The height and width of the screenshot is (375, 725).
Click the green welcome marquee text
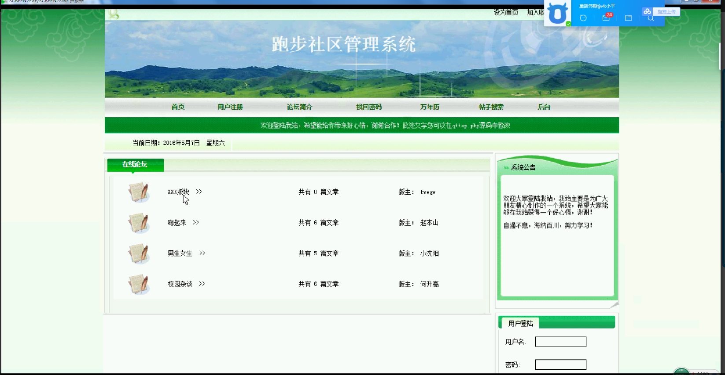point(385,126)
